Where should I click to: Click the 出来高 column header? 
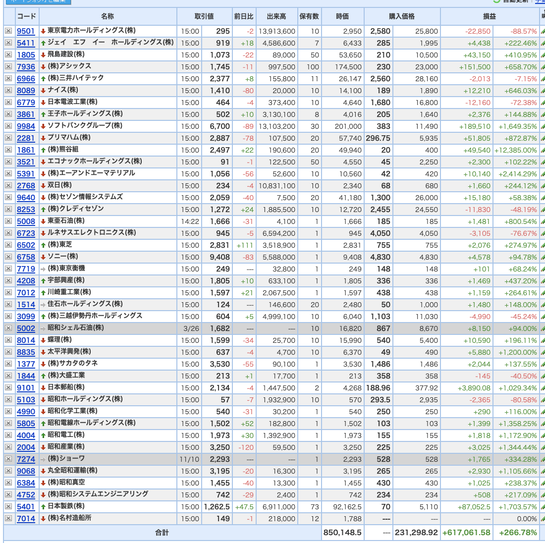point(276,16)
